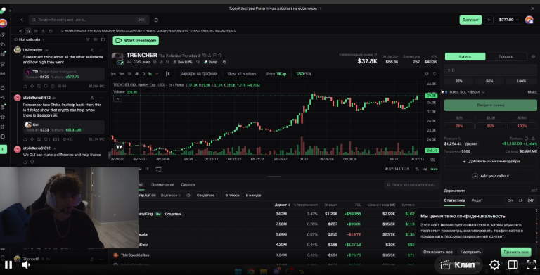Open the TSI Tessus Super Intelligence coin card
The image size is (540, 275).
(x=64, y=74)
